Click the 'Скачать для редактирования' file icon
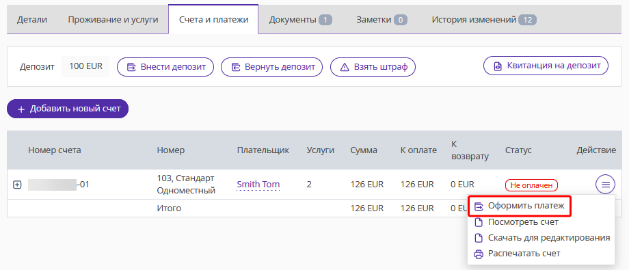The height and width of the screenshot is (270, 629). click(x=479, y=238)
